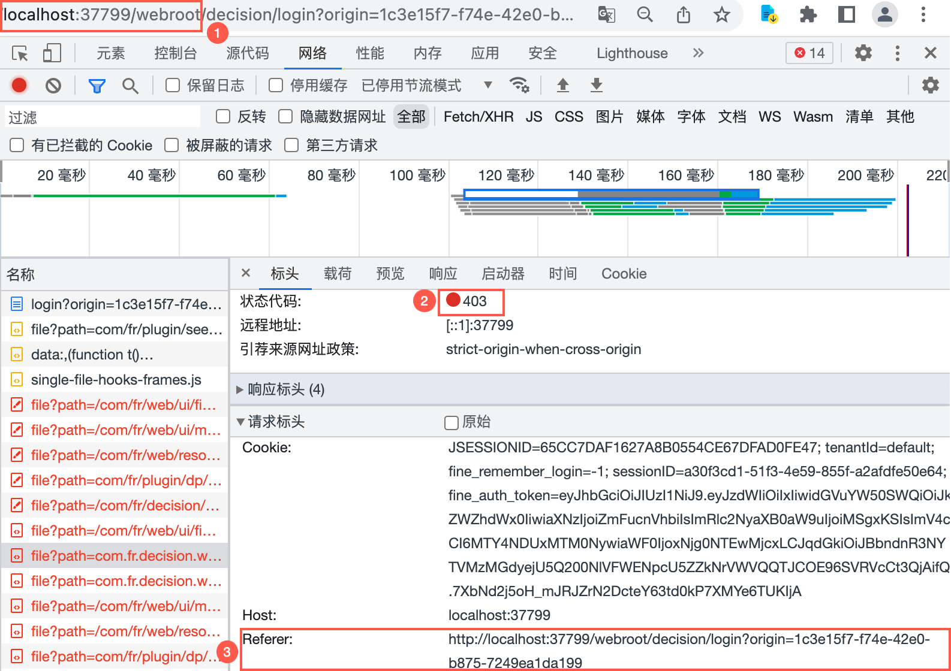Open network conditions wifi icon
951x671 pixels.
click(519, 85)
